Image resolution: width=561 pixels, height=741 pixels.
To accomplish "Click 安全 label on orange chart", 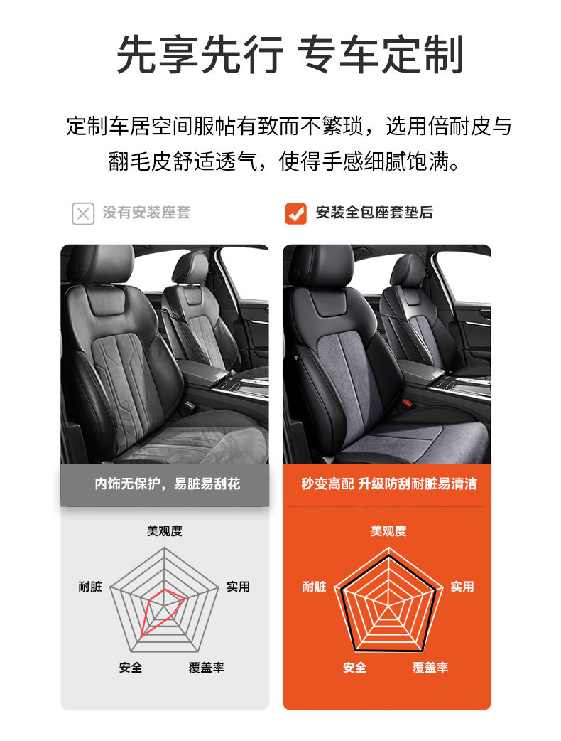I will point(355,667).
